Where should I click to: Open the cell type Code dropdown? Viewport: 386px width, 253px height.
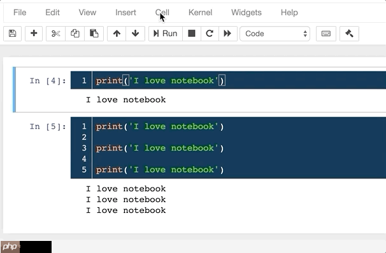275,34
